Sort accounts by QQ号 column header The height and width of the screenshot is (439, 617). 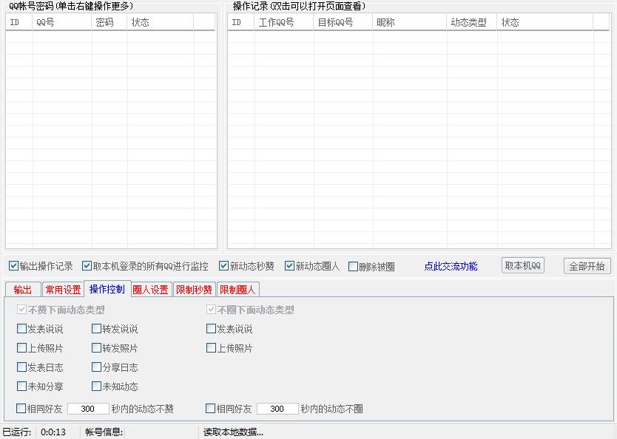click(x=62, y=22)
